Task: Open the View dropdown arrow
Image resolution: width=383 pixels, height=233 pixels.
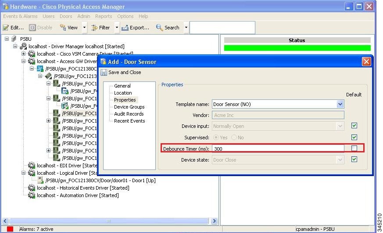Action: click(x=84, y=28)
